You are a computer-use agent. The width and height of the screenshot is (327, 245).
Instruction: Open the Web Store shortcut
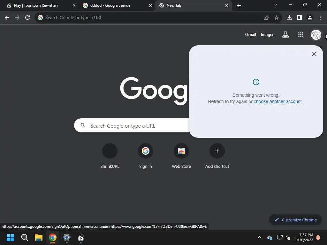click(x=181, y=156)
